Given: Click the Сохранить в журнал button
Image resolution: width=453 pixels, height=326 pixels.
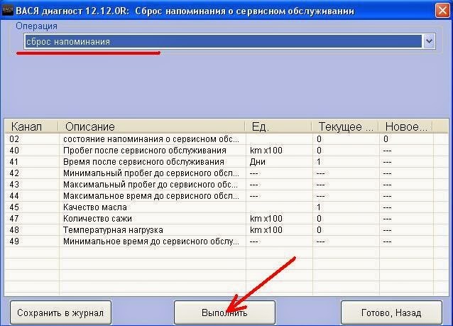Looking at the screenshot, I should point(60,313).
